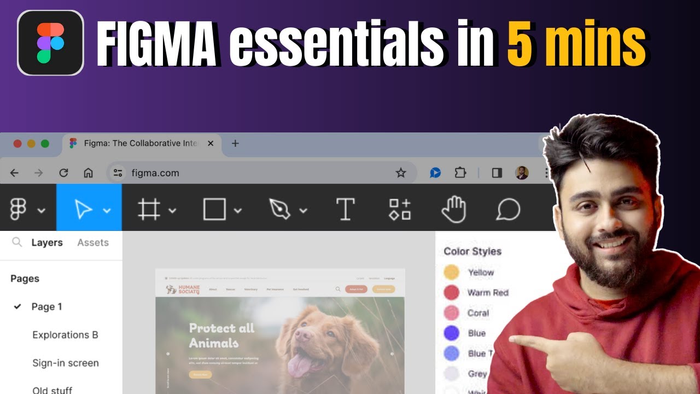
Task: Activate the Hand tool
Action: (453, 209)
